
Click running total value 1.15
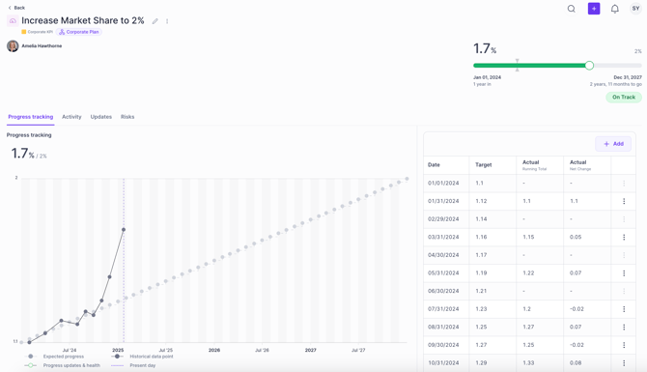[x=528, y=237]
